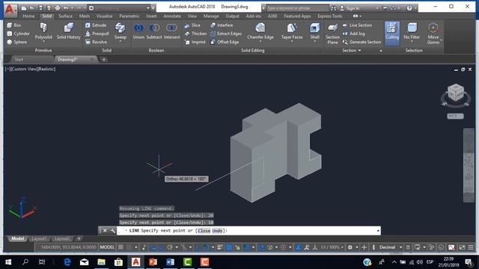The width and height of the screenshot is (479, 269).
Task: Select the Box primitive tool
Action: tap(14, 25)
